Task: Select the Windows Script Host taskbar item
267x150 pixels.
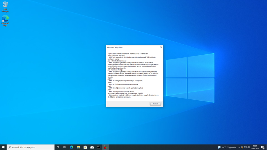Action: point(106,147)
